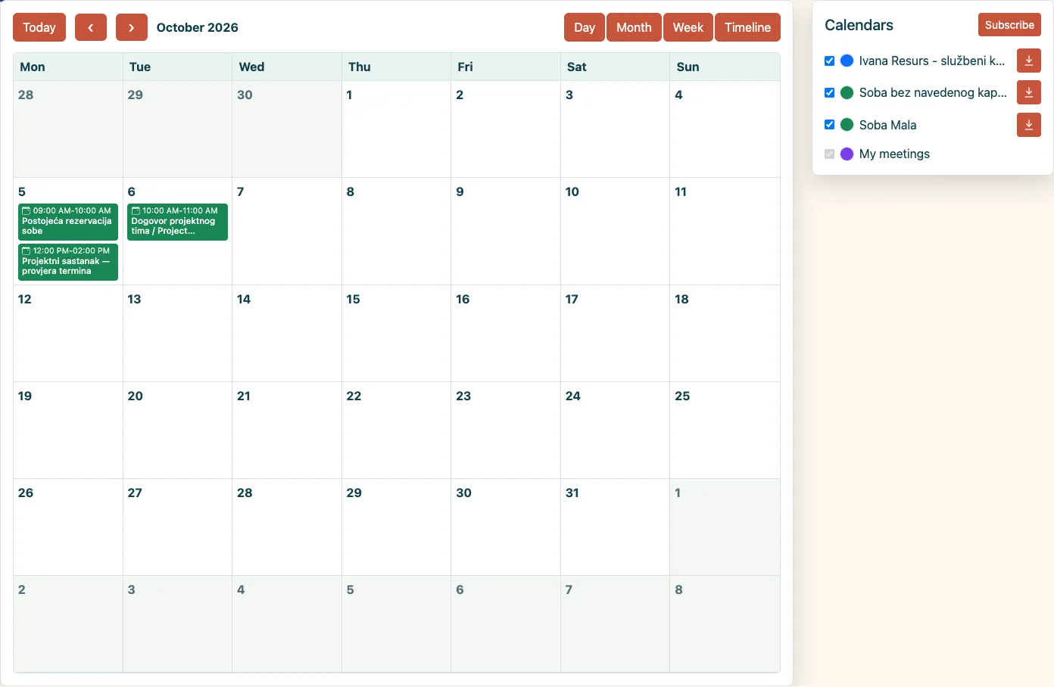Jump to Today
This screenshot has height=687, width=1054.
(39, 27)
